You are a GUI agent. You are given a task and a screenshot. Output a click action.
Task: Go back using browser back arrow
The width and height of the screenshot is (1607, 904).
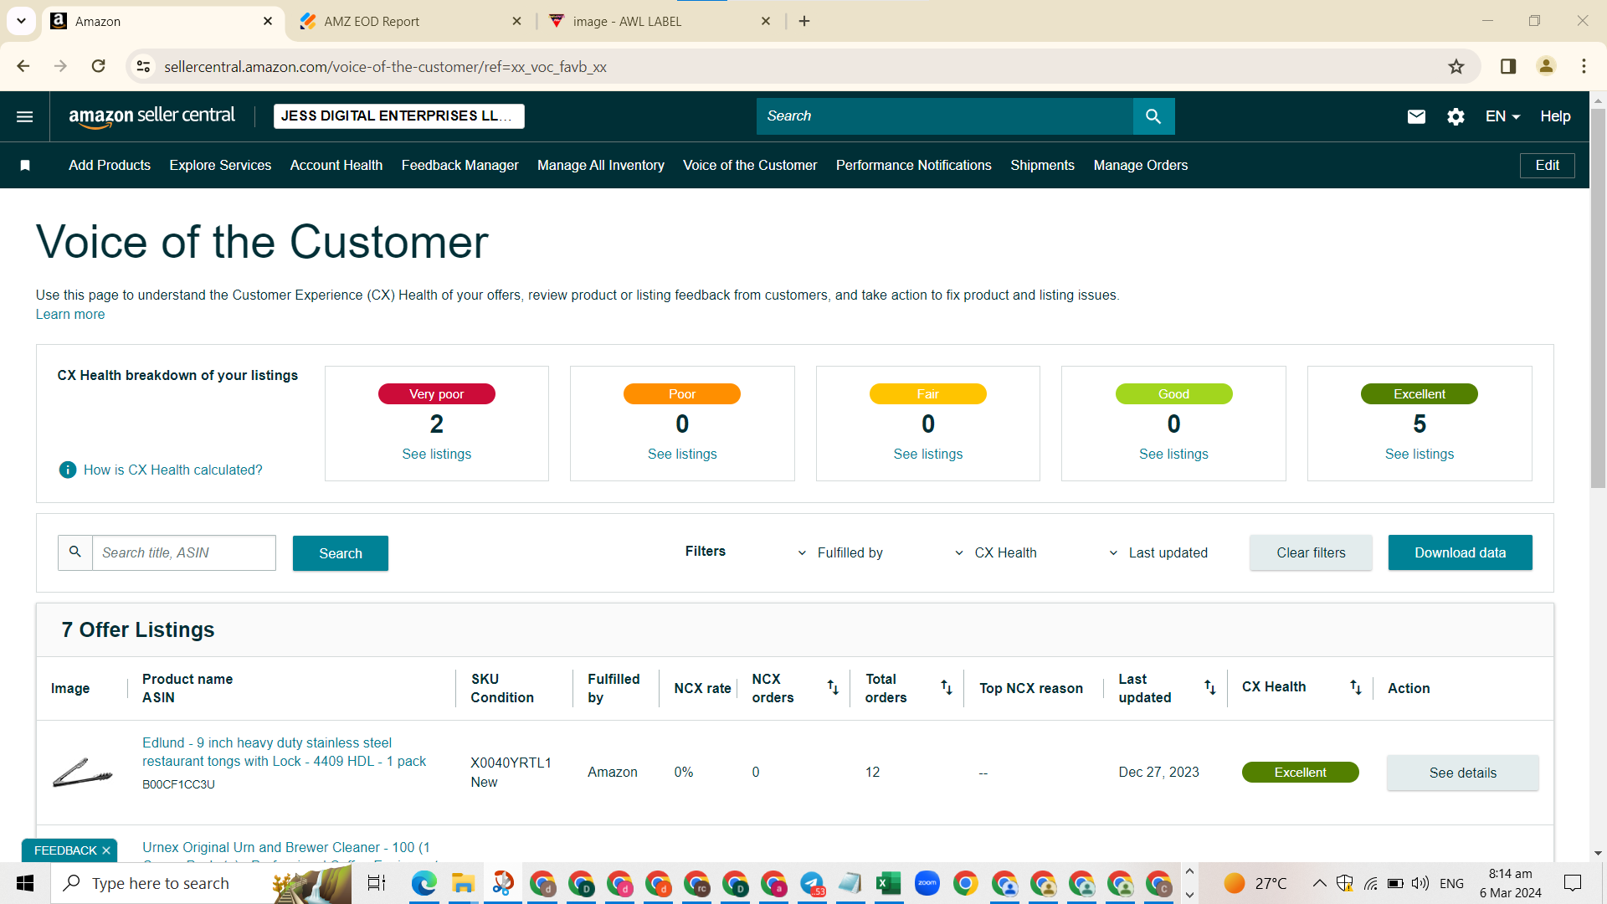coord(23,66)
